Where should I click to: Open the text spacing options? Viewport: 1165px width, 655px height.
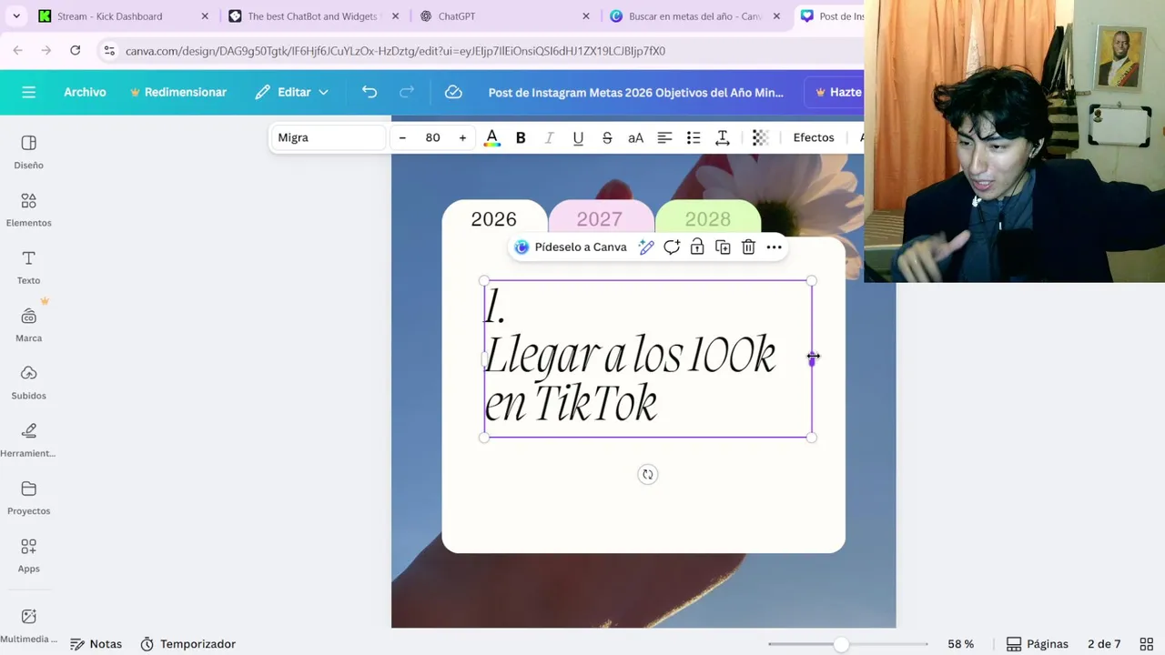tap(723, 137)
